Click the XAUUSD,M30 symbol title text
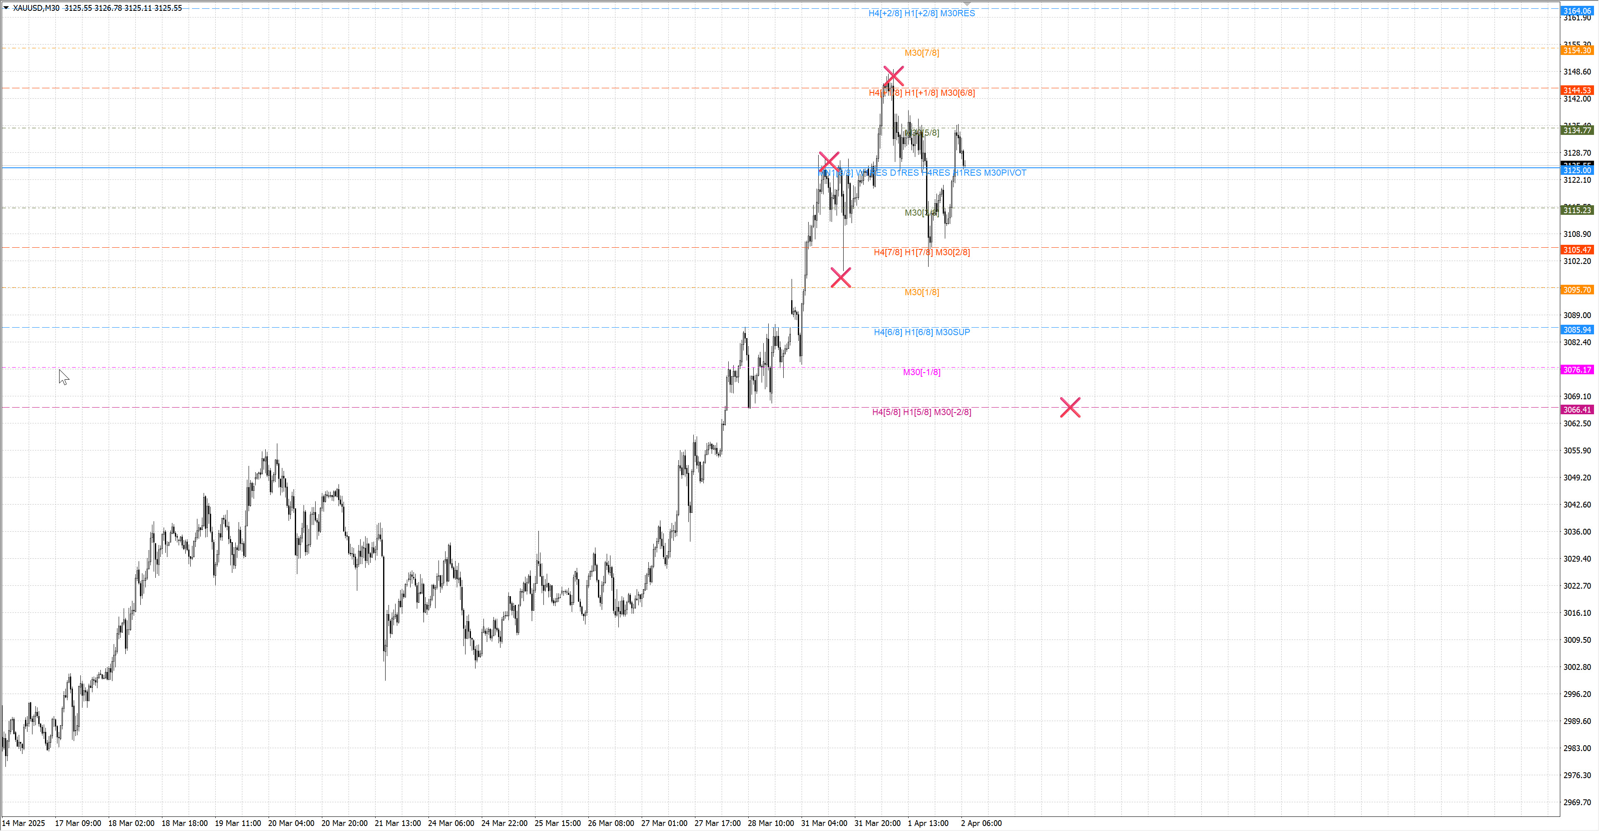This screenshot has width=1599, height=831. [x=36, y=8]
